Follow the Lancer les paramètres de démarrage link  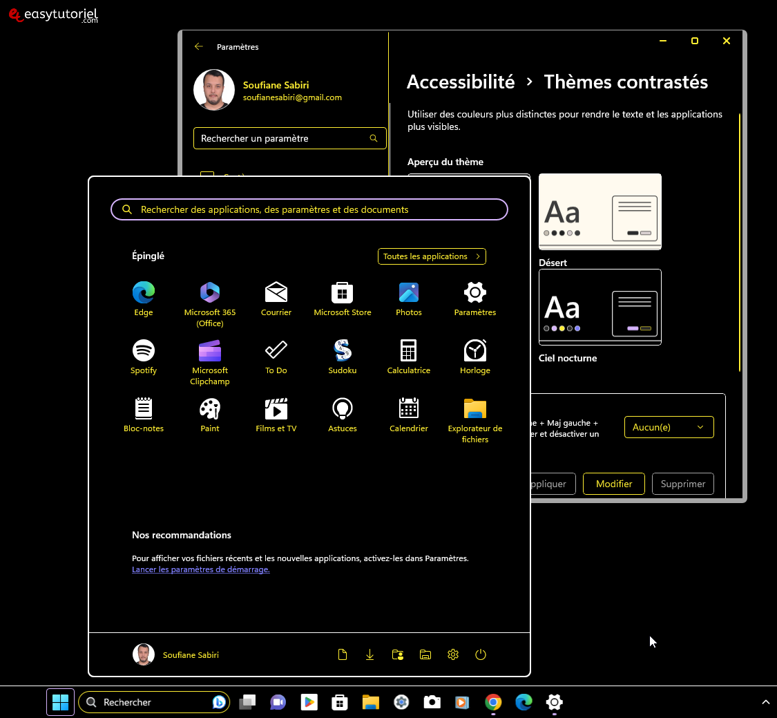[201, 569]
